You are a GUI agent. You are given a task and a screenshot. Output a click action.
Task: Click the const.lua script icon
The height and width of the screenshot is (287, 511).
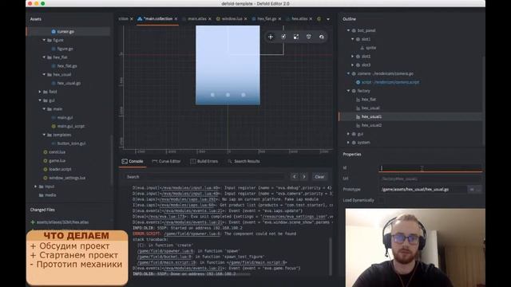click(x=46, y=152)
